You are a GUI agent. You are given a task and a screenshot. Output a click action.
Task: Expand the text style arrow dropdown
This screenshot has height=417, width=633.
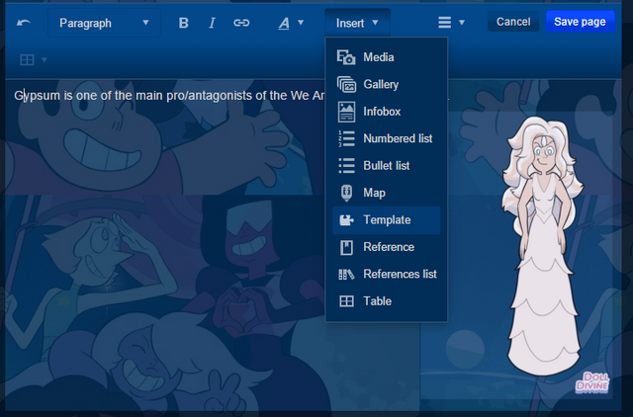tap(301, 23)
